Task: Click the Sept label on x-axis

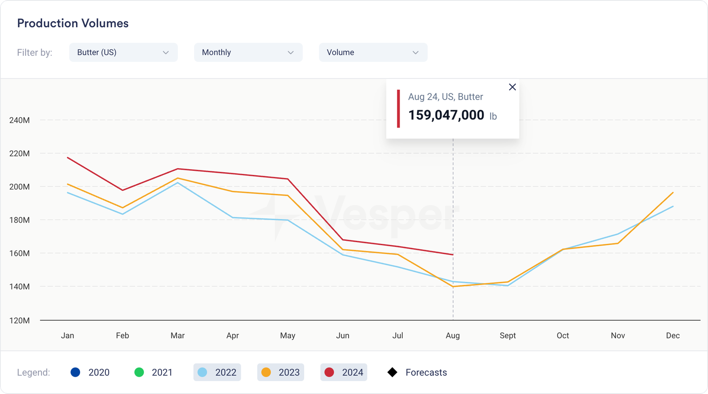Action: click(x=508, y=336)
